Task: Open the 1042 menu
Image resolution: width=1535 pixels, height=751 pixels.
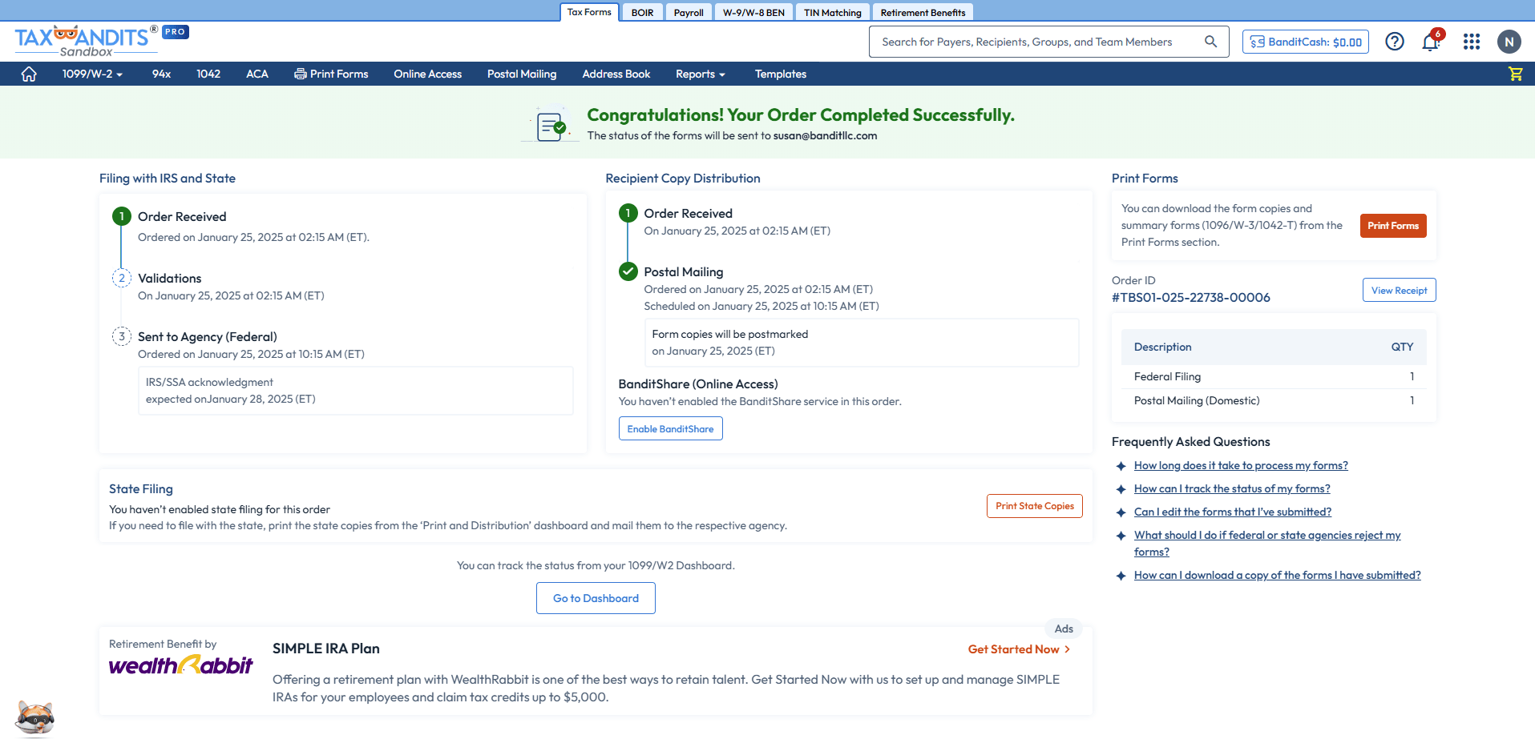Action: pos(208,74)
